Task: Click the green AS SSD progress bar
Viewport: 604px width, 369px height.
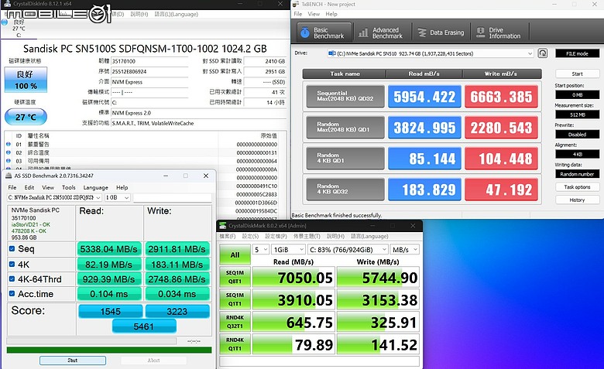Action: tap(109, 350)
